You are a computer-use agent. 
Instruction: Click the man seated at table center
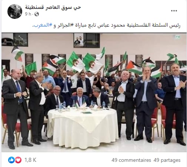pos(80,97)
